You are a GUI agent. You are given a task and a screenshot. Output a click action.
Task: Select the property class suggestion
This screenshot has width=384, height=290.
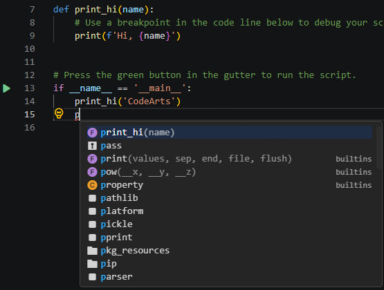(230, 185)
